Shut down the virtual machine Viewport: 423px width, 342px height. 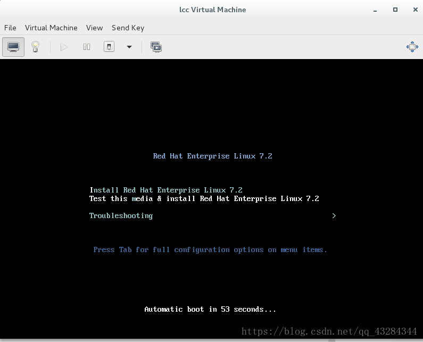pyautogui.click(x=109, y=47)
